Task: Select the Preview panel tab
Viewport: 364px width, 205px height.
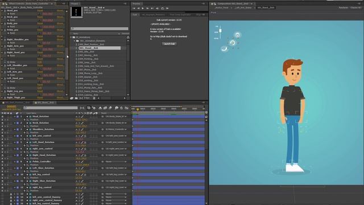Action: (x=136, y=4)
